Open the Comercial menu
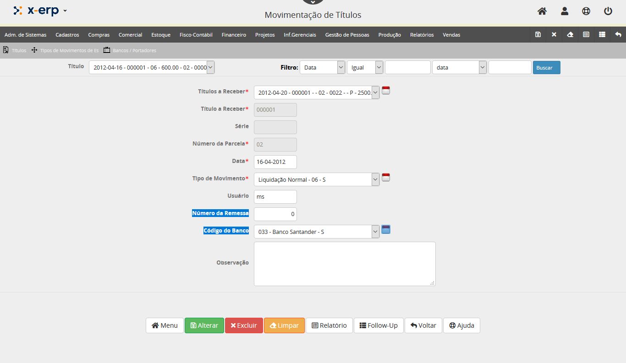Viewport: 626px width, 363px height. [x=130, y=35]
